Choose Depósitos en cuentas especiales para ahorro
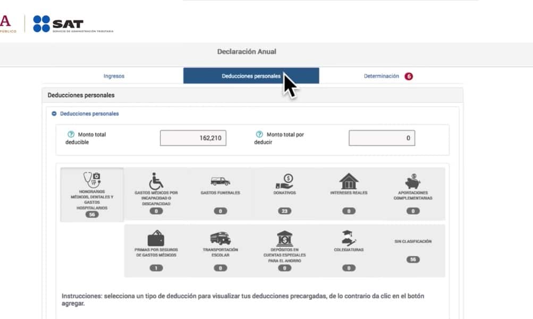 [285, 238]
